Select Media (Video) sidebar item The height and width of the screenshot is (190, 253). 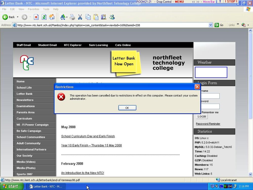34,162
